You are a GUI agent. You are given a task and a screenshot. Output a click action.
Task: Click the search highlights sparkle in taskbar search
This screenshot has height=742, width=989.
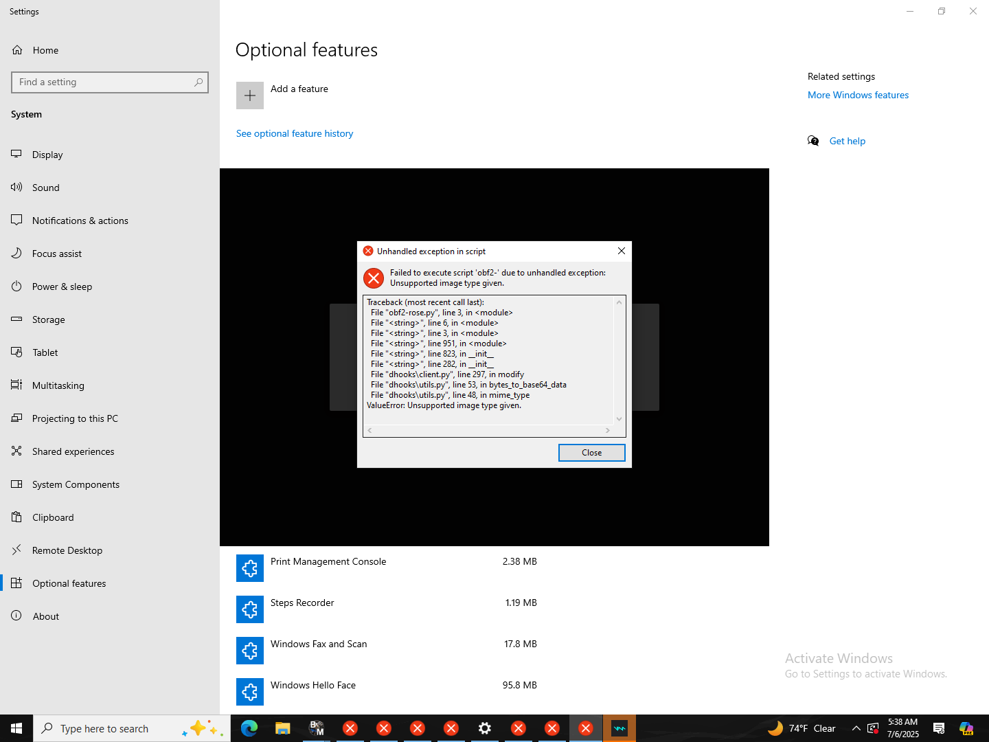pyautogui.click(x=203, y=728)
